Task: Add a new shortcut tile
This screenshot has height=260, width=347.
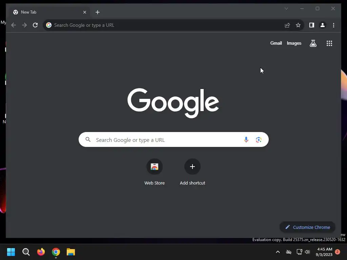Action: (x=192, y=172)
